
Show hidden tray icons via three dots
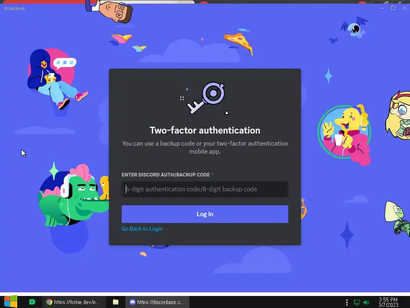347,302
